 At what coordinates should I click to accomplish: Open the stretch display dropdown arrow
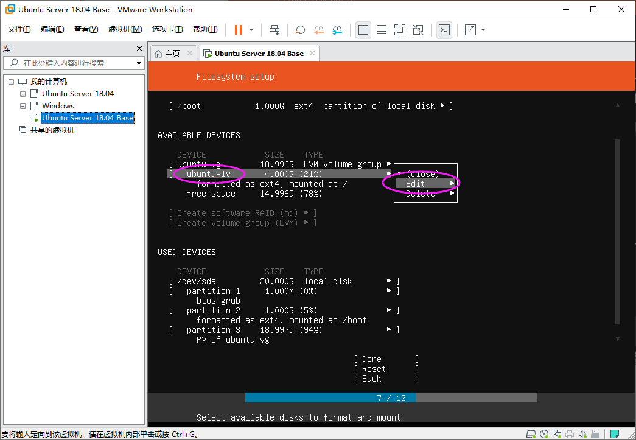click(x=483, y=30)
